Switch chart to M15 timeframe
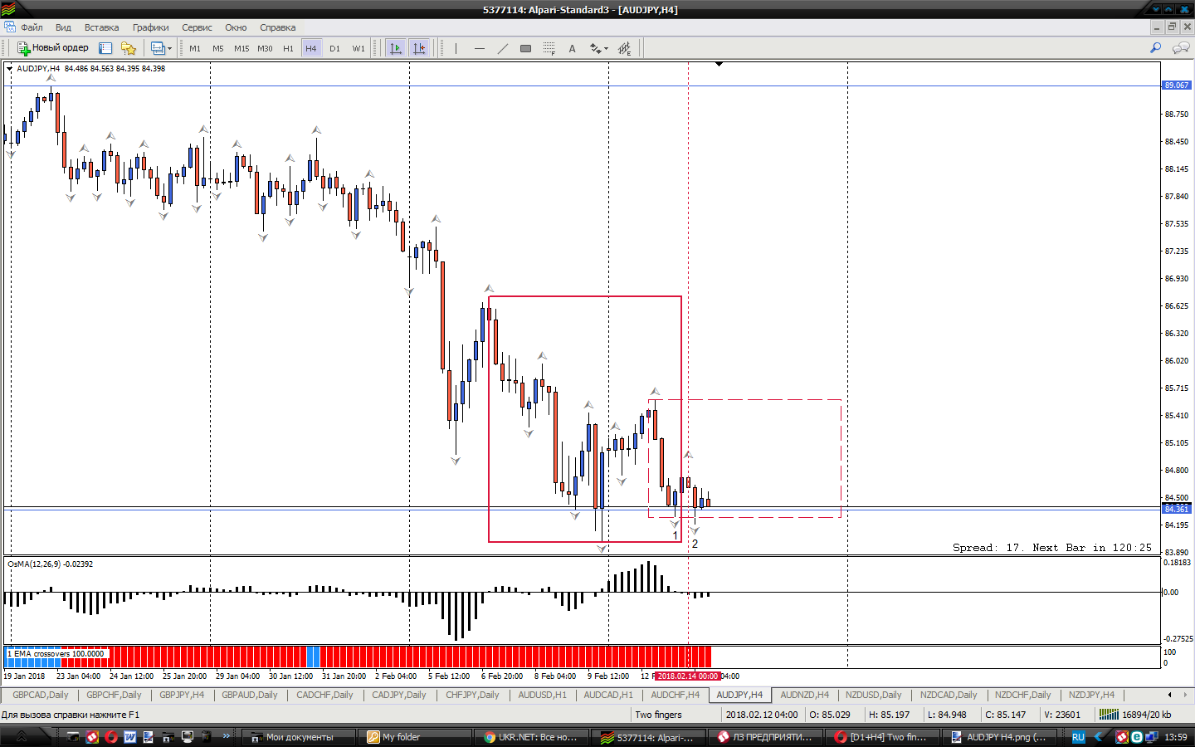Viewport: 1195px width, 747px height. (241, 48)
